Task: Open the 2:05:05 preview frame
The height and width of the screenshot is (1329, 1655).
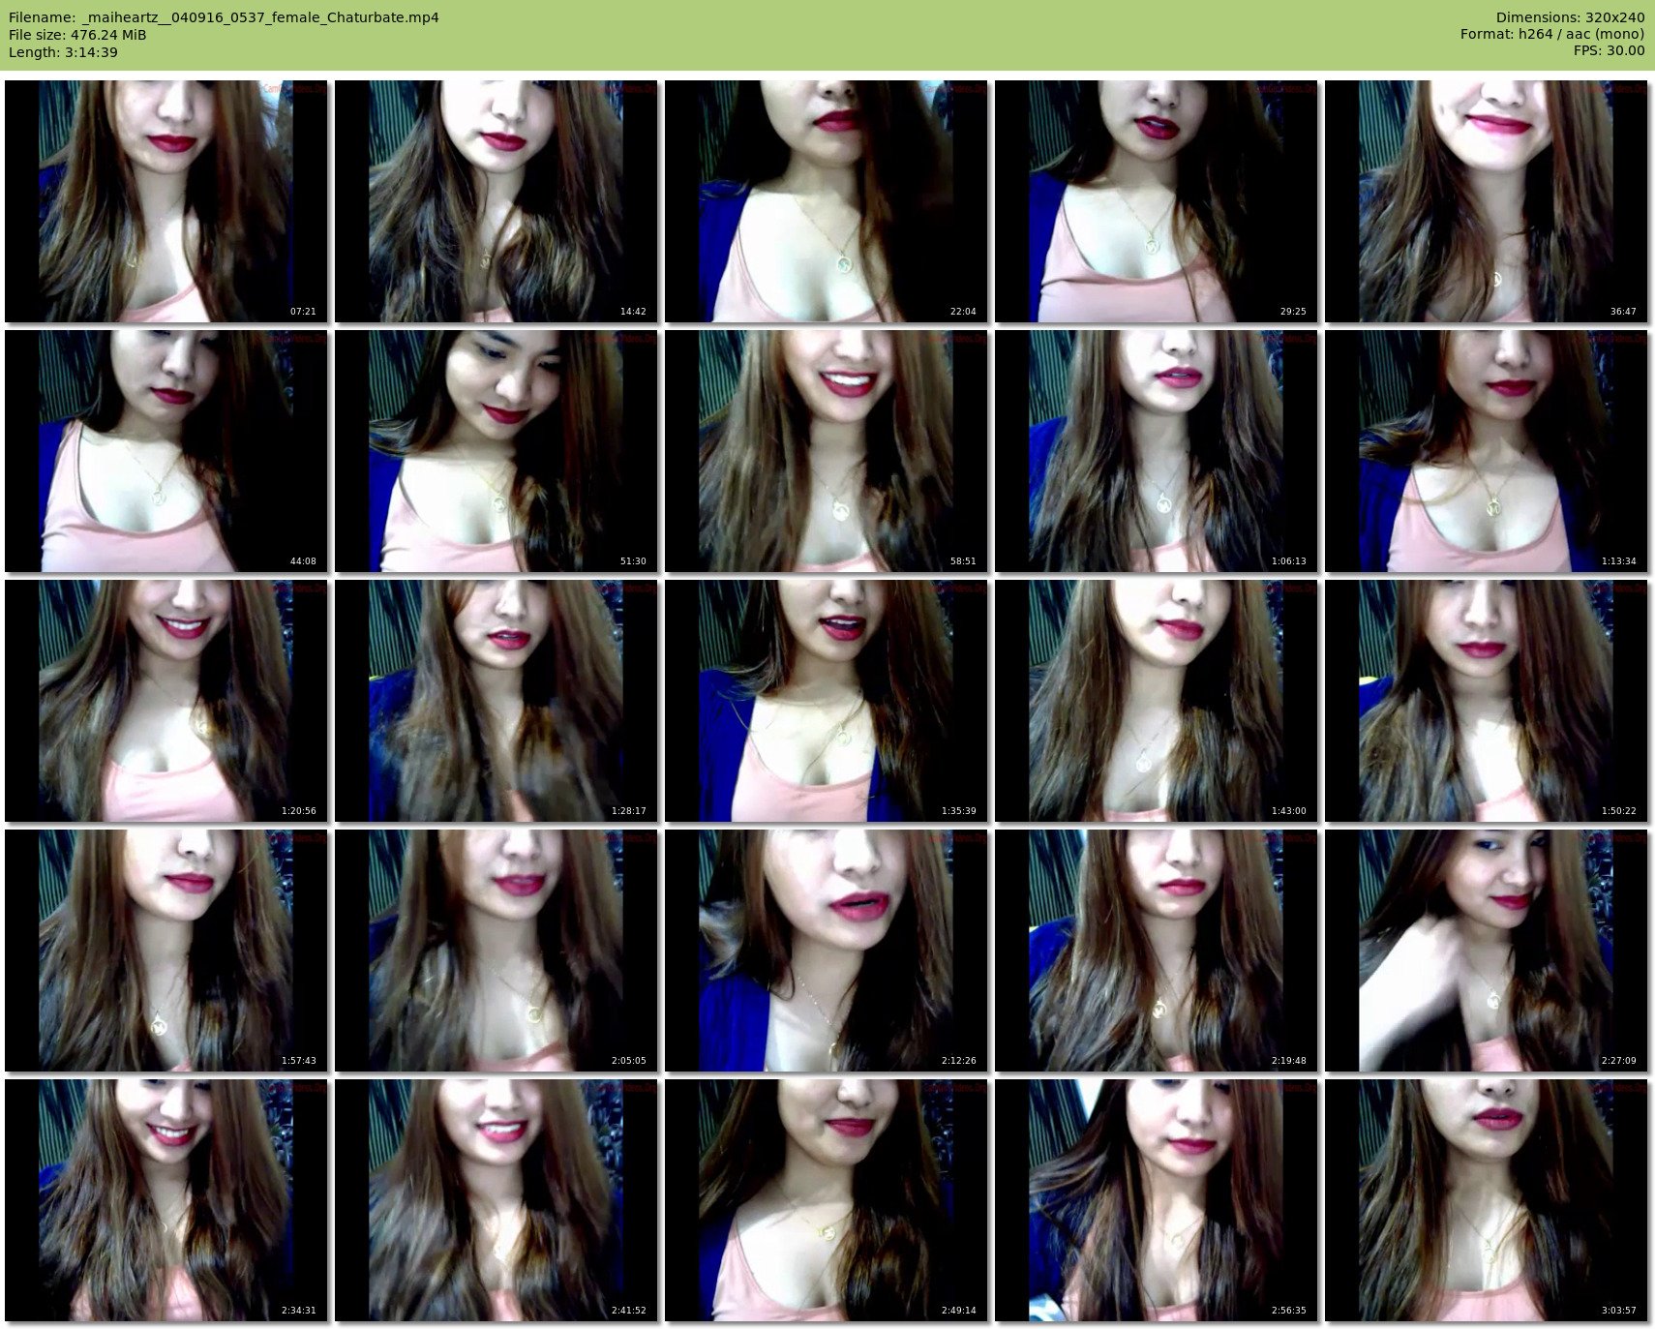Action: (496, 951)
